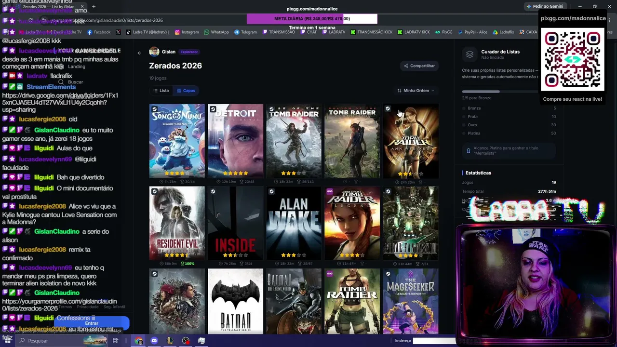Click the yourgamerprofile link in chat
Image resolution: width=617 pixels, height=347 pixels.
tap(59, 305)
